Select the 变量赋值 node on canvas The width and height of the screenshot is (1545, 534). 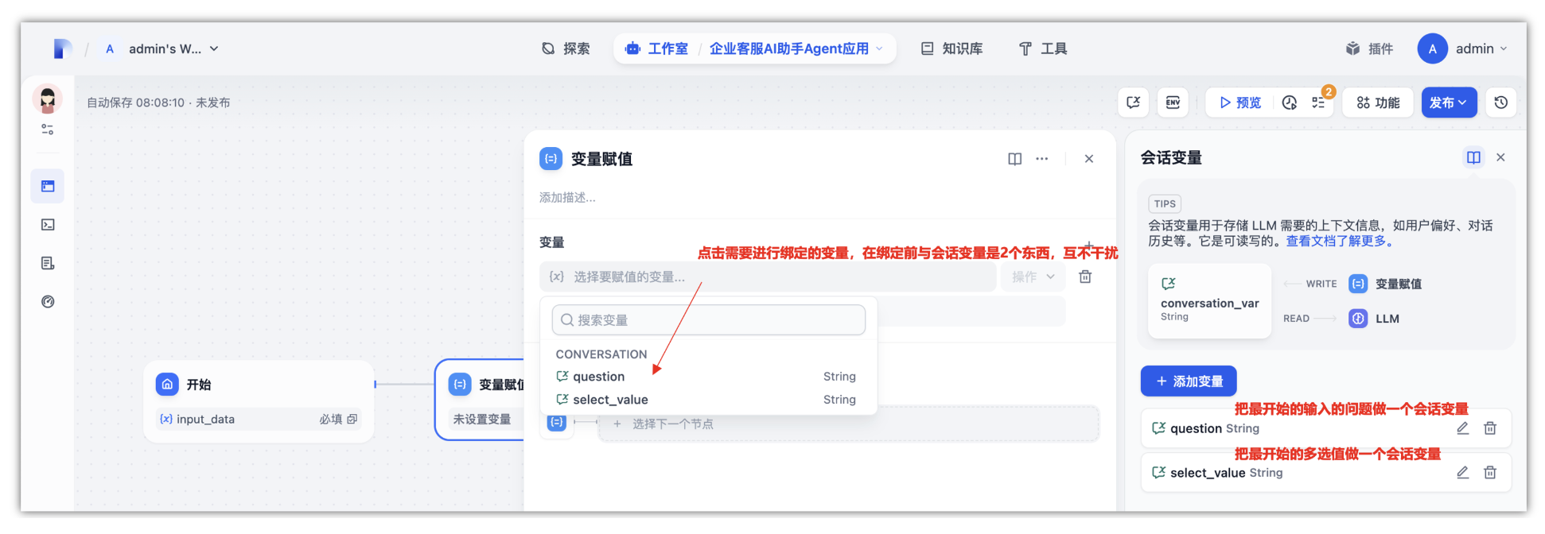tap(480, 400)
